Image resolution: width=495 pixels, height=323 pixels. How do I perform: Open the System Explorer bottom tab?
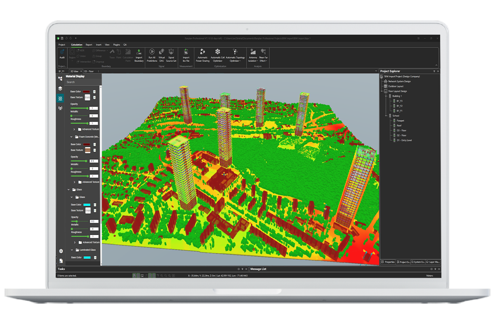coord(417,262)
